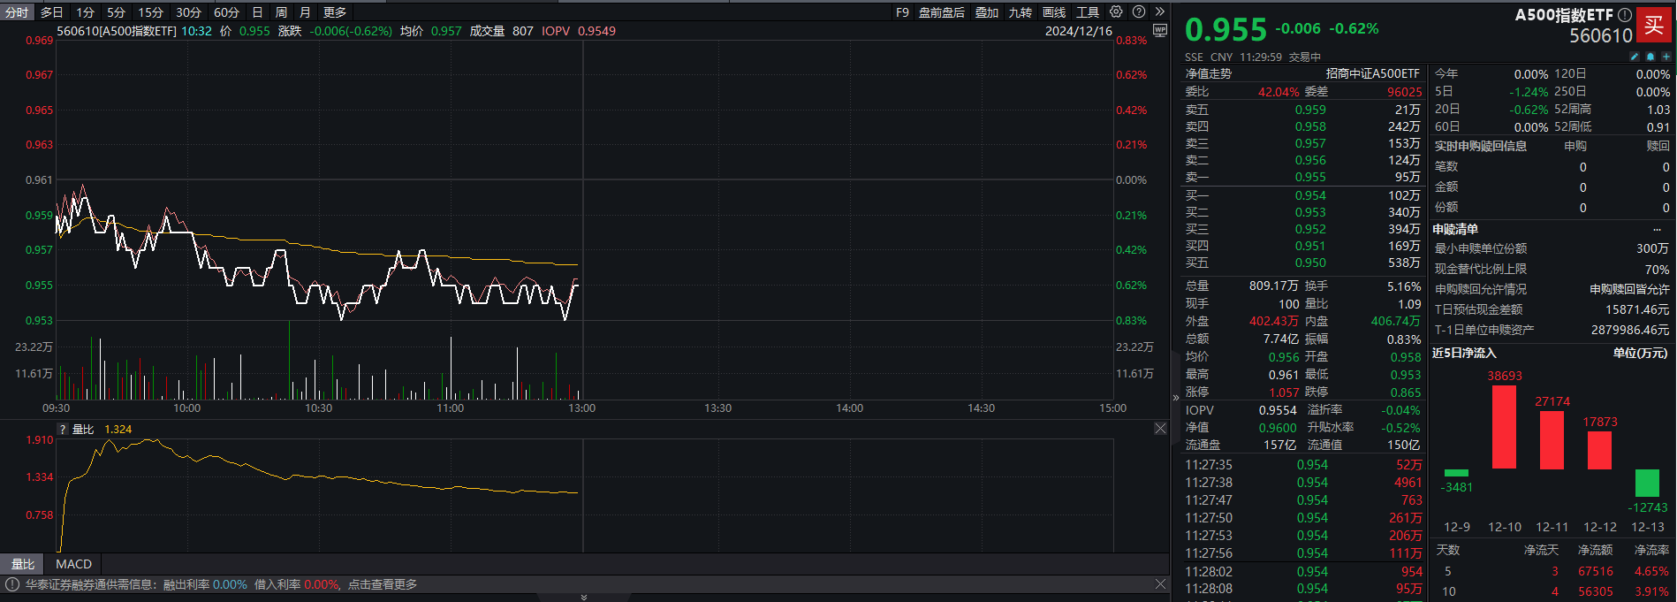
Task: Dismiss the 华泰证券 securities lending info bar
Action: tap(1160, 584)
